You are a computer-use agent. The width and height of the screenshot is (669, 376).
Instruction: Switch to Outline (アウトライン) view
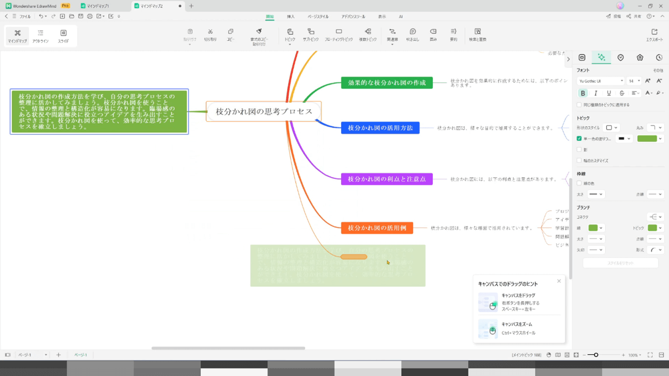coord(40,36)
